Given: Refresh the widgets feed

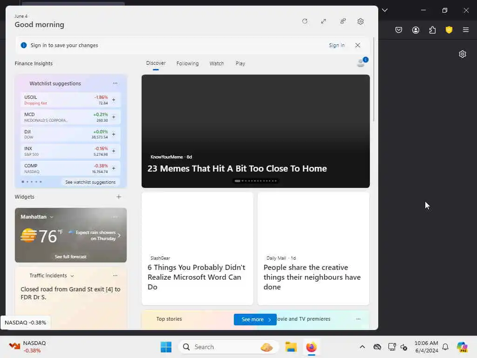Looking at the screenshot, I should click(305, 21).
